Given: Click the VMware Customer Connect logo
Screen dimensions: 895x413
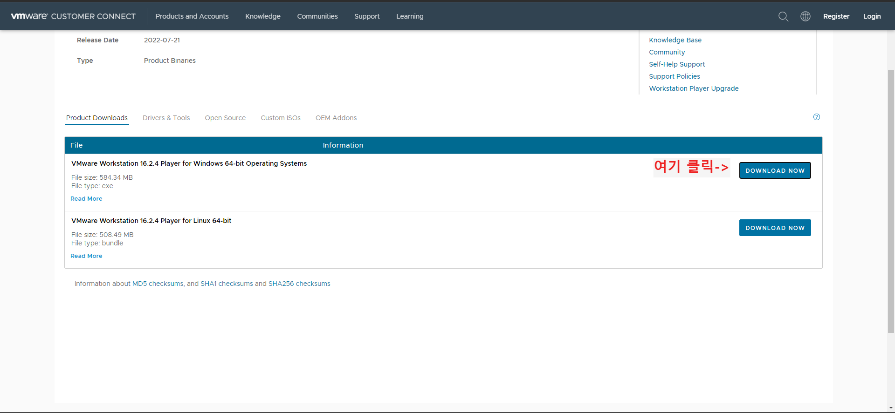Looking at the screenshot, I should [x=73, y=16].
